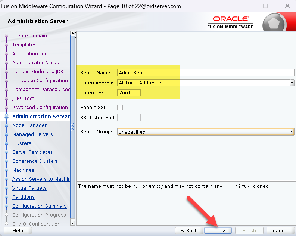Viewport: 296px width, 236px height.
Task: Close the wizard window
Action: 287,6
